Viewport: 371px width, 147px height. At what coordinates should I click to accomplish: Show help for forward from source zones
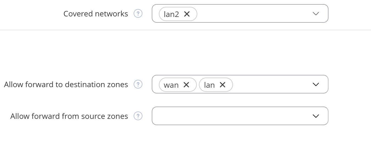click(x=138, y=116)
